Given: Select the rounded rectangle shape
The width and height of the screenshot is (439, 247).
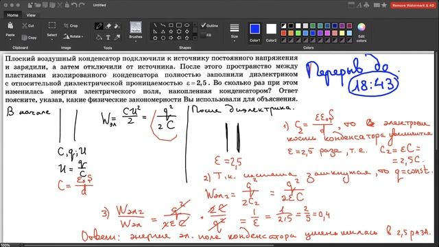Looking at the screenshot, I should (x=178, y=25).
